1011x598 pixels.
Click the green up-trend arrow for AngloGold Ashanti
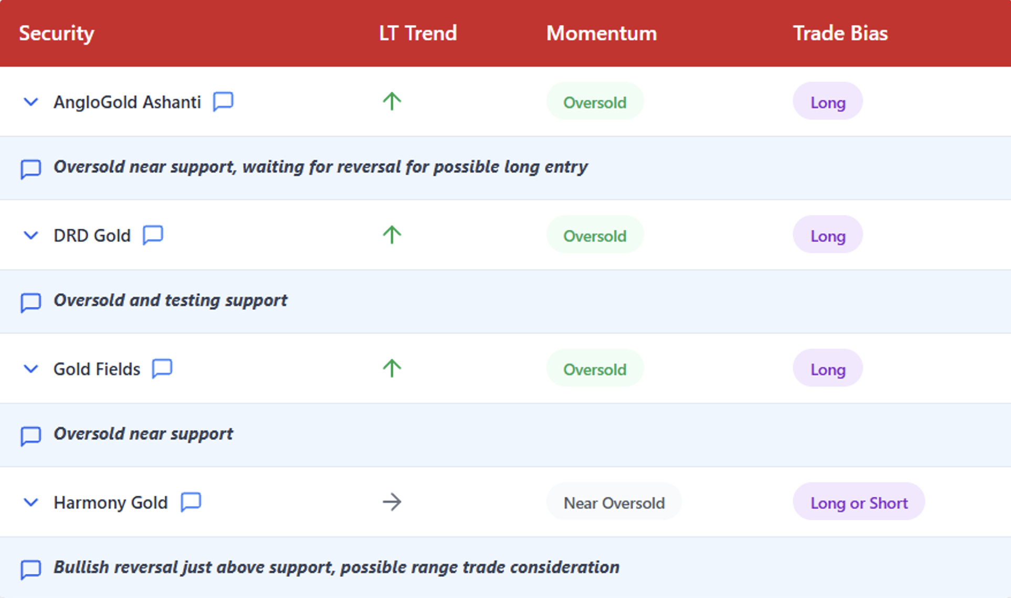tap(392, 101)
